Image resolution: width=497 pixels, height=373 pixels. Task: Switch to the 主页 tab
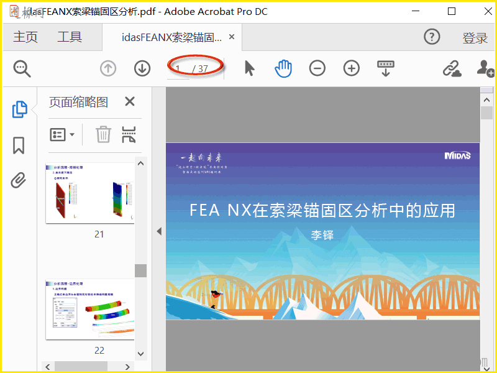(25, 37)
